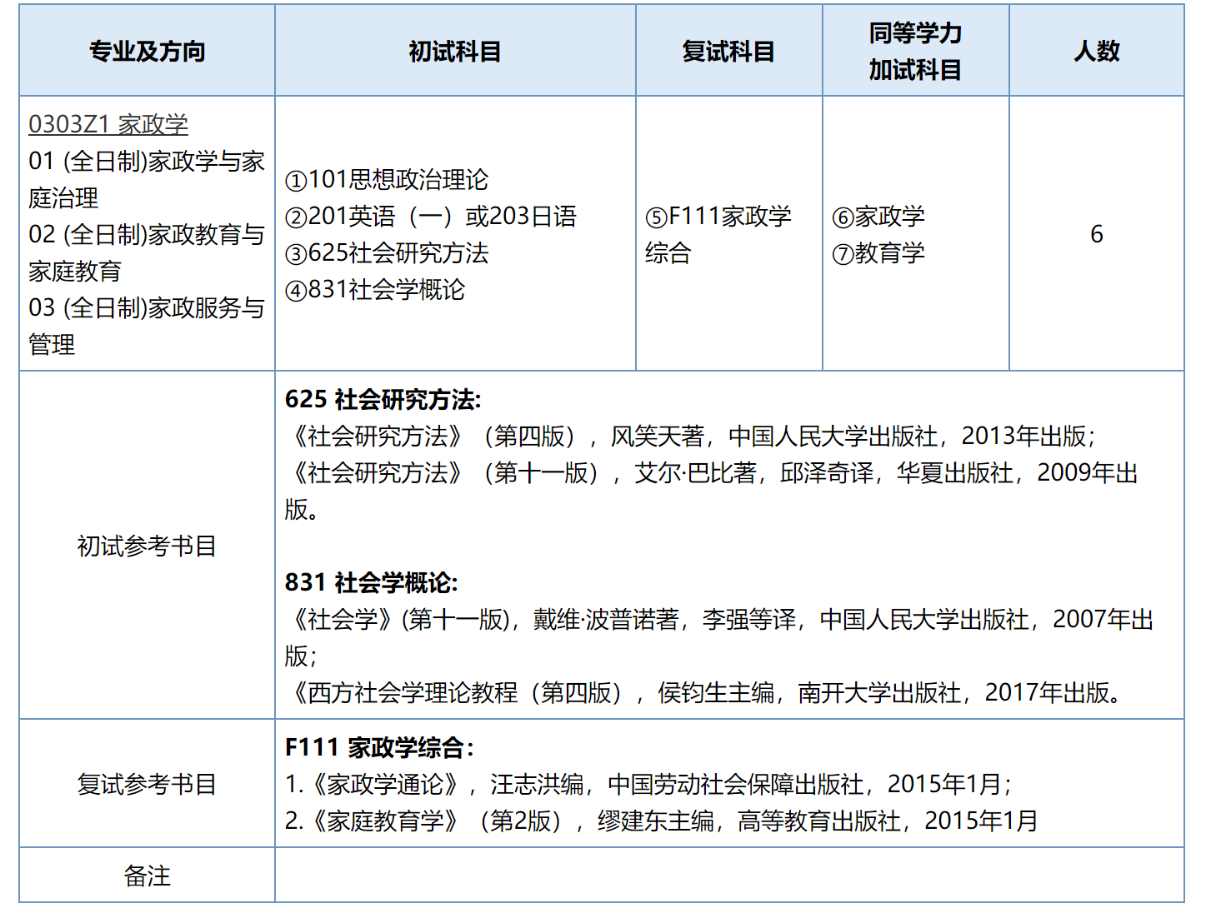Open the 0303Z1 家政学 major link
The image size is (1206, 918).
(108, 124)
